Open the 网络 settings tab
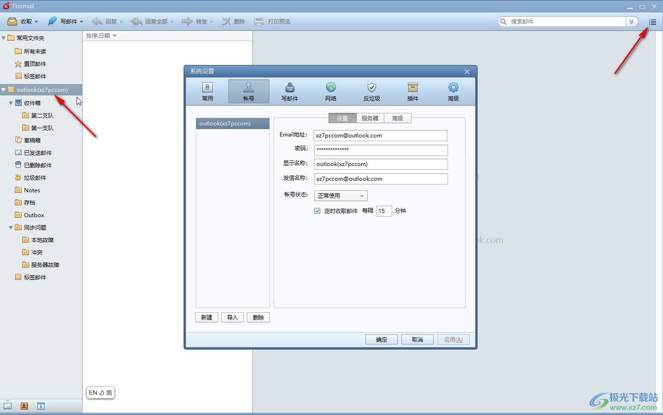Image resolution: width=663 pixels, height=415 pixels. point(331,91)
